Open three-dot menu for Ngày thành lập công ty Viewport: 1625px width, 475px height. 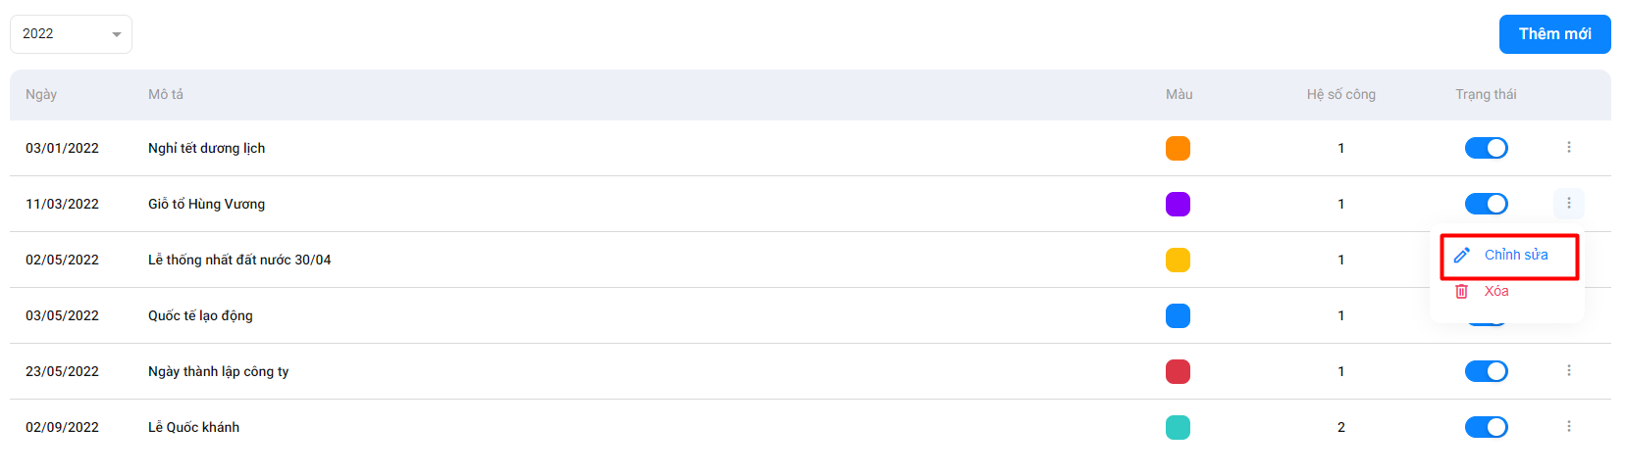click(x=1568, y=370)
